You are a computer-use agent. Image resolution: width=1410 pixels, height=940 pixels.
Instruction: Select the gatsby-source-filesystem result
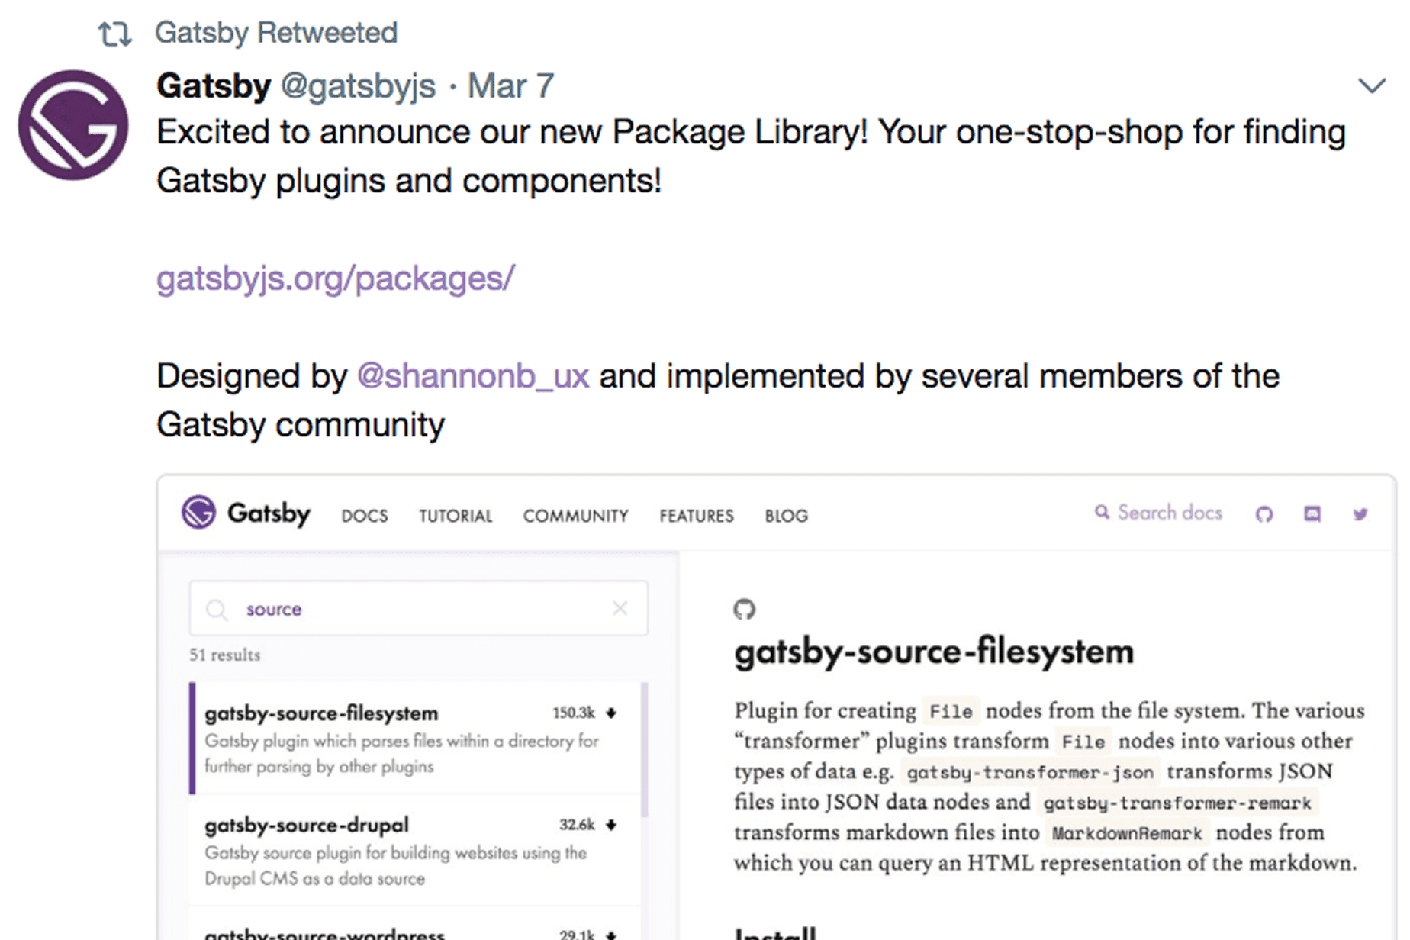(x=415, y=739)
